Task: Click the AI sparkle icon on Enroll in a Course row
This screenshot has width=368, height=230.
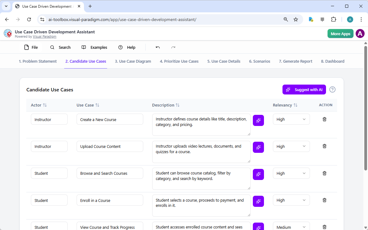Action: pos(258,201)
